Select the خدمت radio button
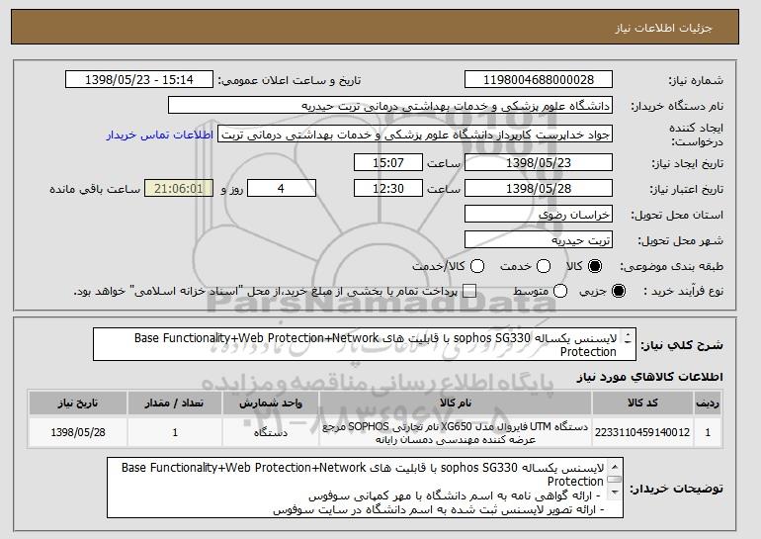The width and height of the screenshot is (761, 539). (x=544, y=266)
